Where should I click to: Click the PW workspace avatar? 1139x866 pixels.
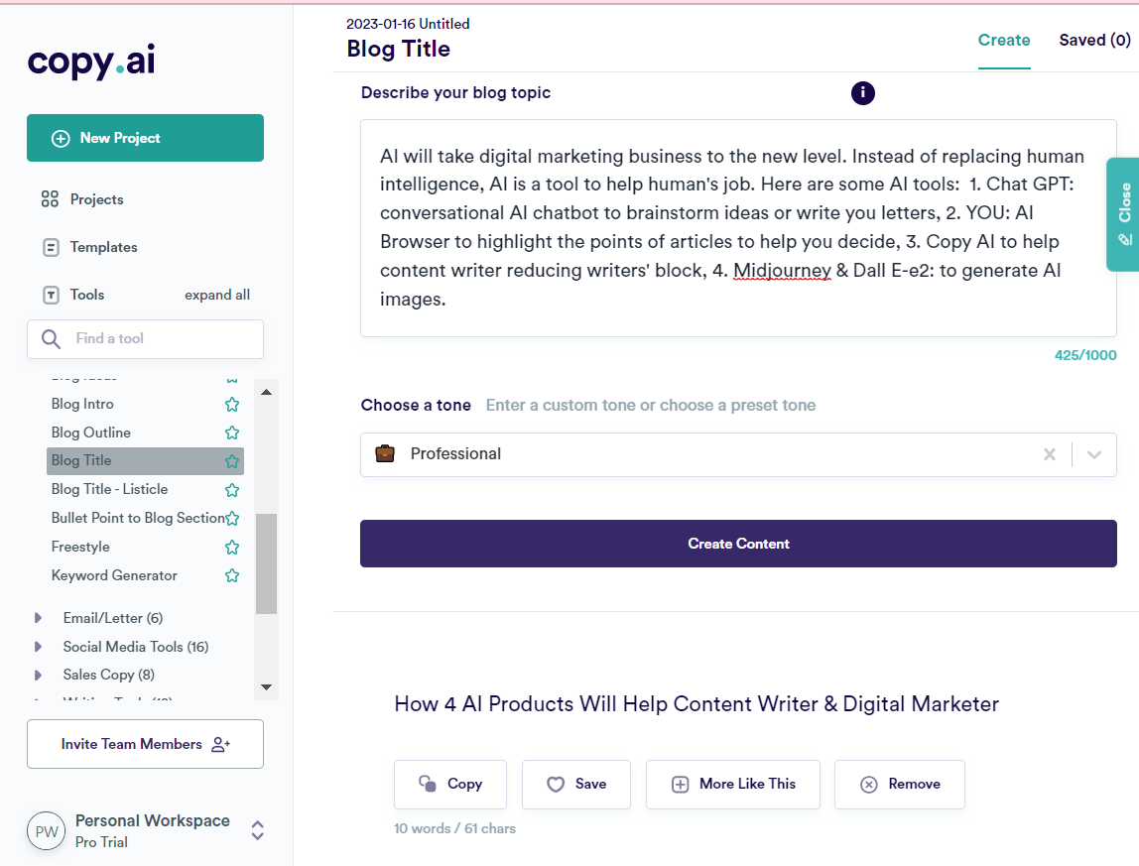coord(47,831)
